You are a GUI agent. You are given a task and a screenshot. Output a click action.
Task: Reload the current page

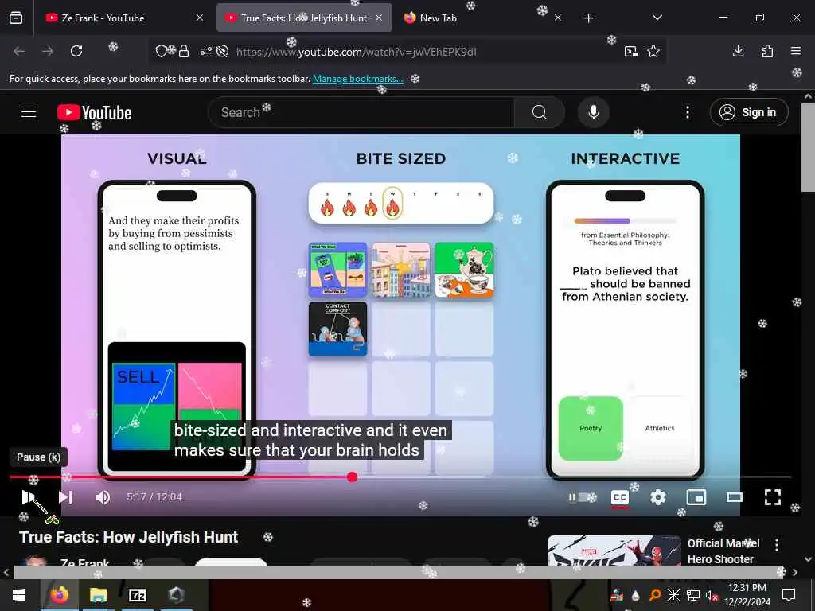pyautogui.click(x=76, y=51)
